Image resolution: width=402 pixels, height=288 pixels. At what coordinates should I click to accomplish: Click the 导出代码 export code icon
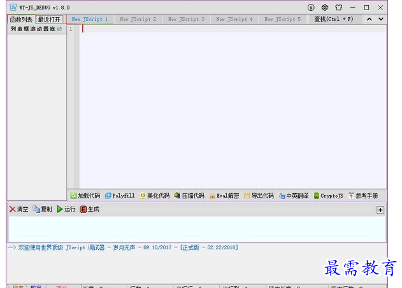coord(247,196)
